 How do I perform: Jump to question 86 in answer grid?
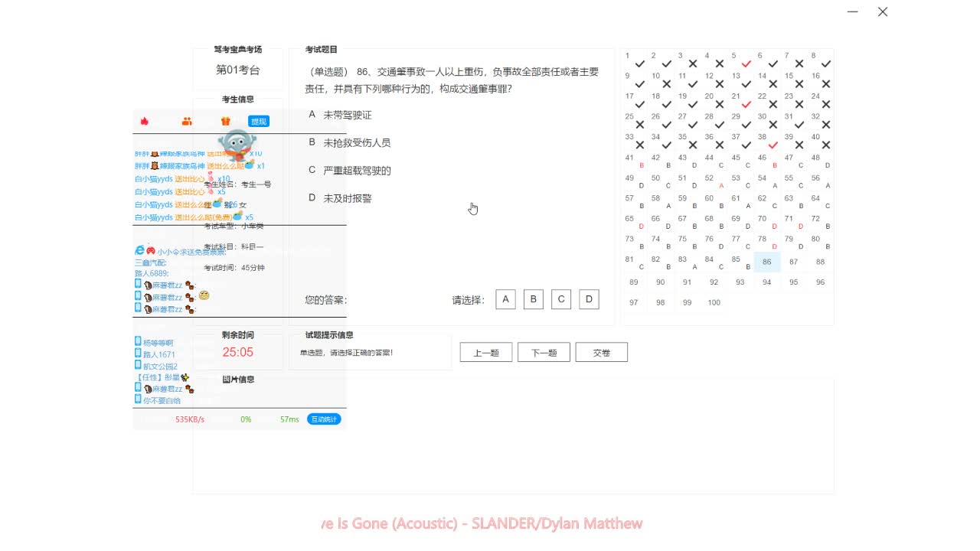point(767,262)
